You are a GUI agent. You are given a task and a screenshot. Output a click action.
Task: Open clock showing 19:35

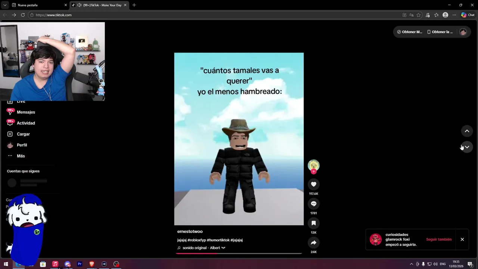[x=456, y=264]
